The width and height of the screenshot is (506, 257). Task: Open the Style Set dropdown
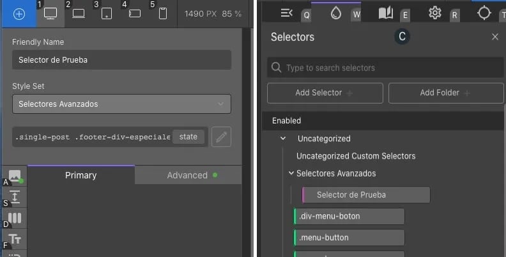[x=121, y=104]
